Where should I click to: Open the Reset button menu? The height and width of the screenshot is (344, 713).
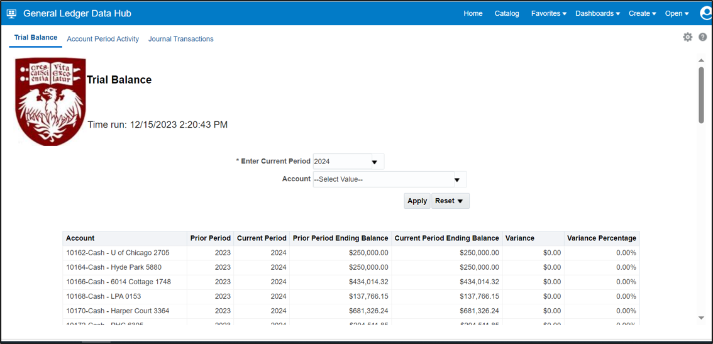pyautogui.click(x=450, y=201)
